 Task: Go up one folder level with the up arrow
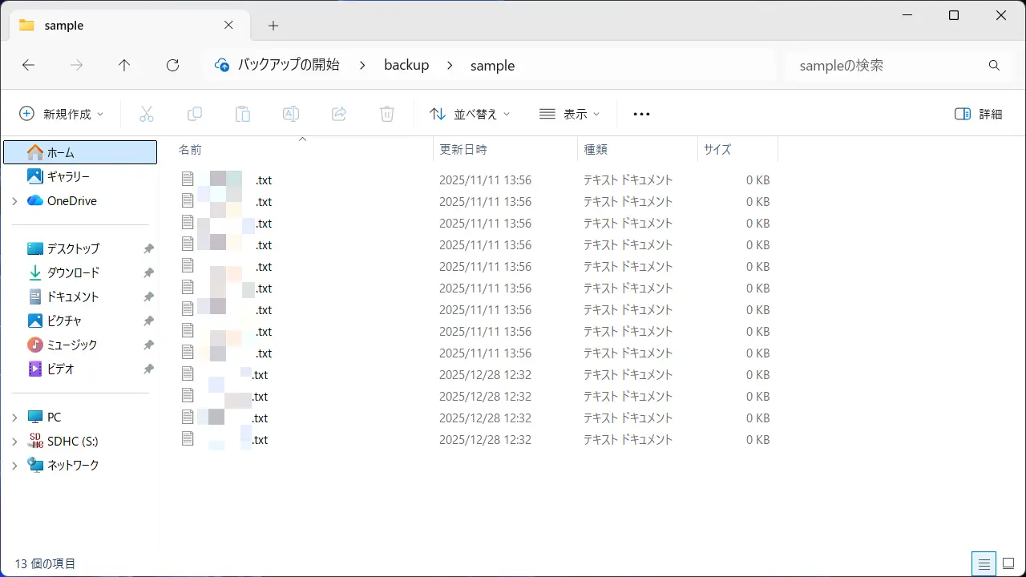point(124,65)
